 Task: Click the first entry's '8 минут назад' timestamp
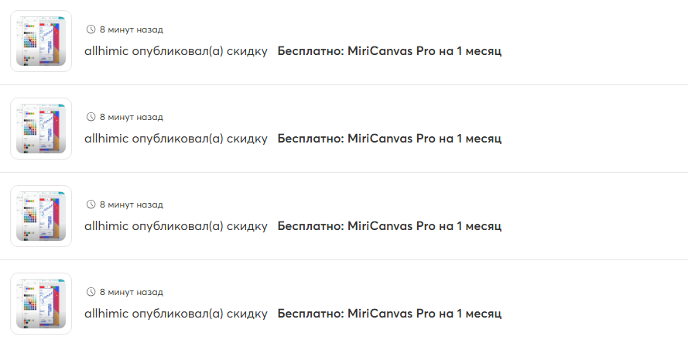click(131, 29)
